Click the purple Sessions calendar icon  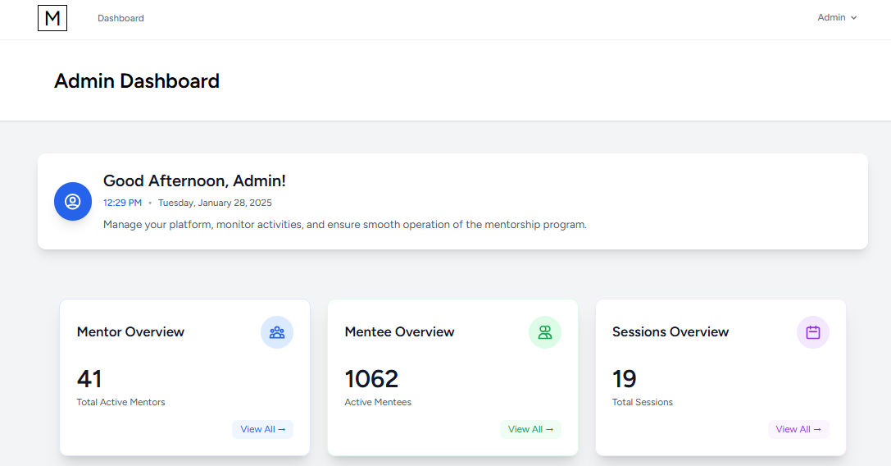tap(813, 332)
